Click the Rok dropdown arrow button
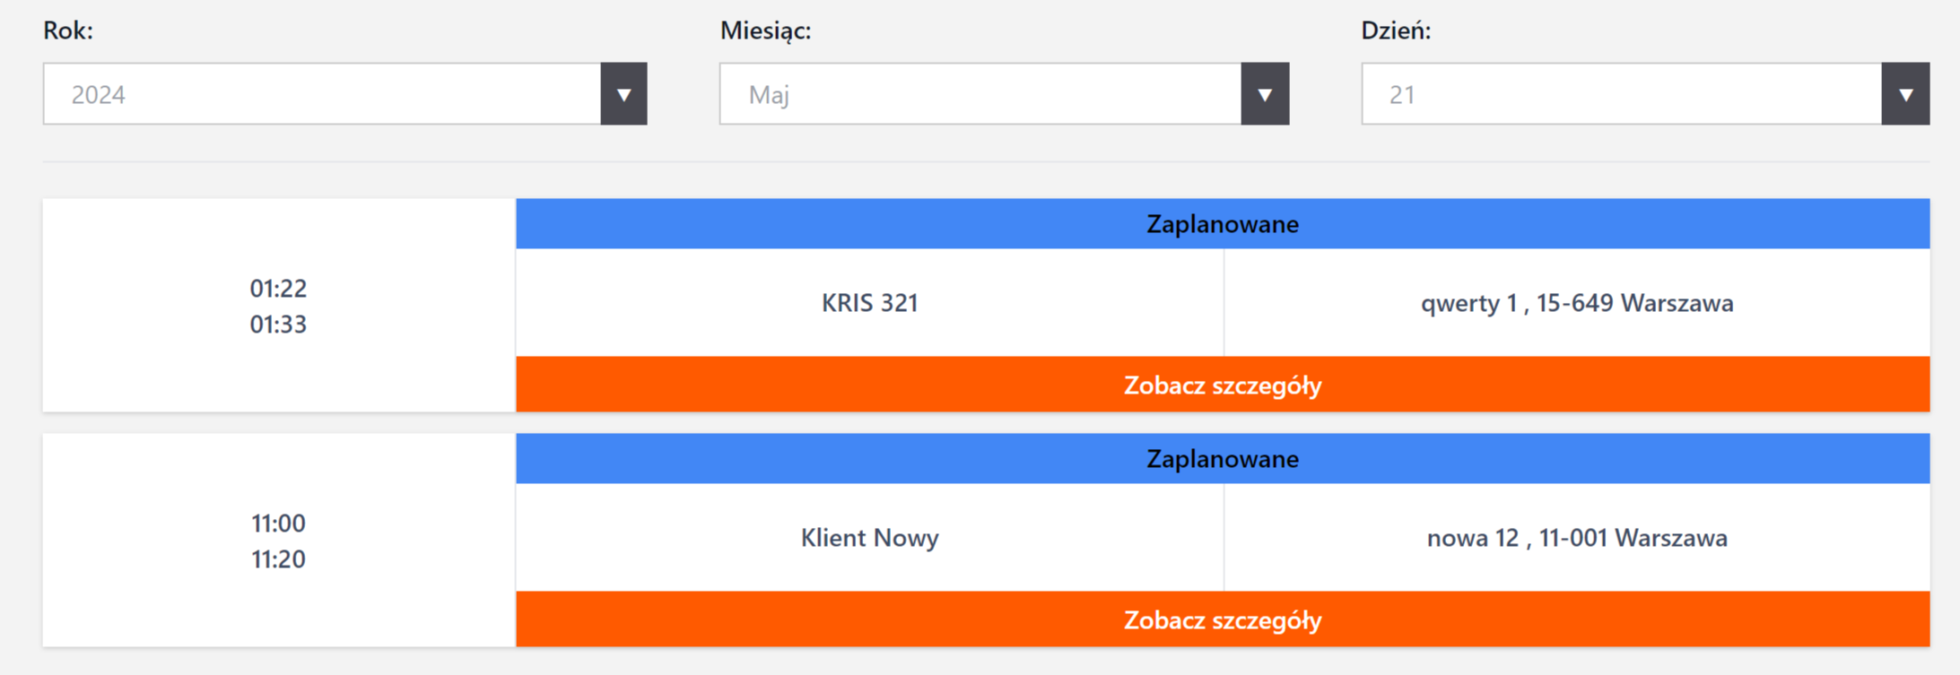Screen dimensions: 1960x675 tap(623, 94)
